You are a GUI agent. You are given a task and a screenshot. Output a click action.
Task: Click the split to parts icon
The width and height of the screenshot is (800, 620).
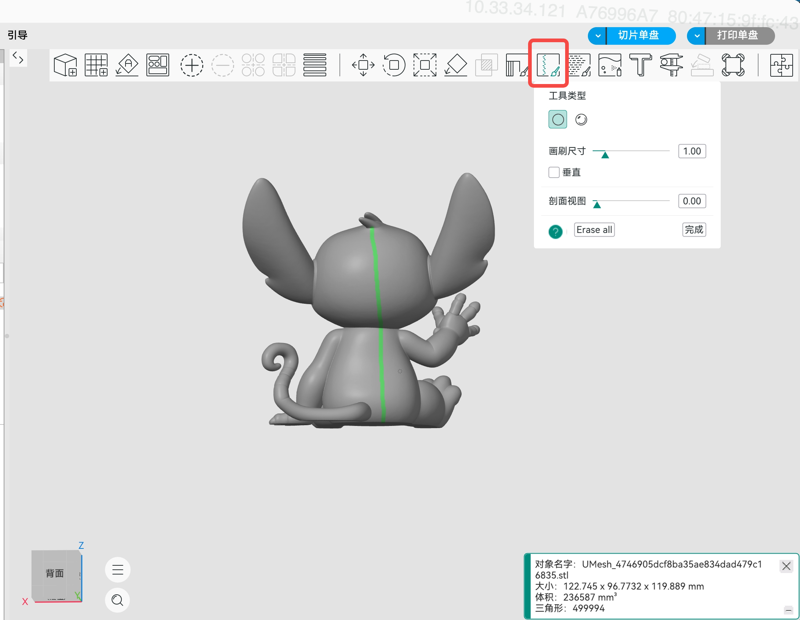click(x=284, y=65)
